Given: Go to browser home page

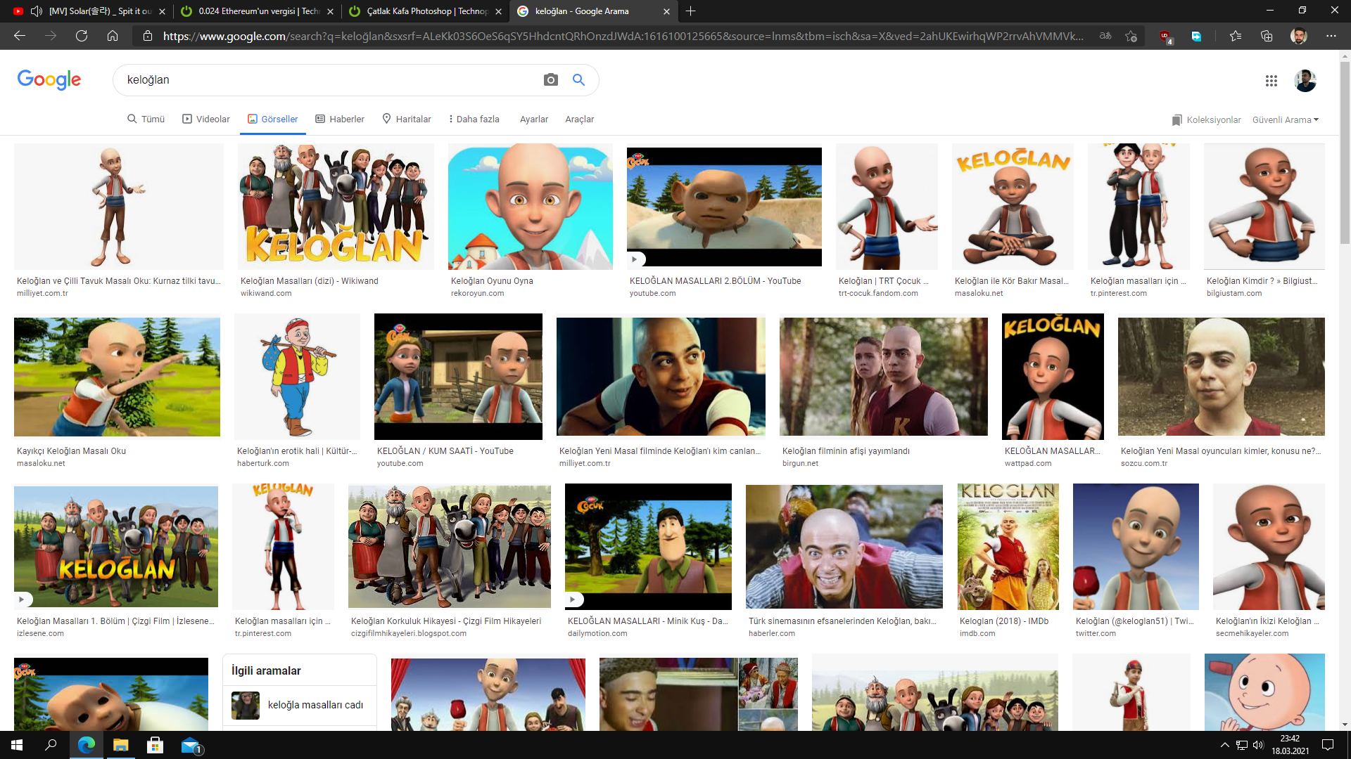Looking at the screenshot, I should 113,36.
